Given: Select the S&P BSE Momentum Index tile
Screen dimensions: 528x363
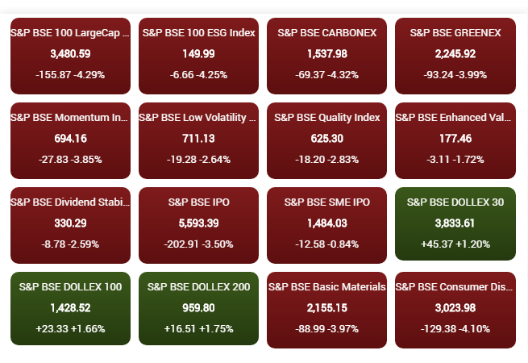Looking at the screenshot, I should click(x=70, y=140).
